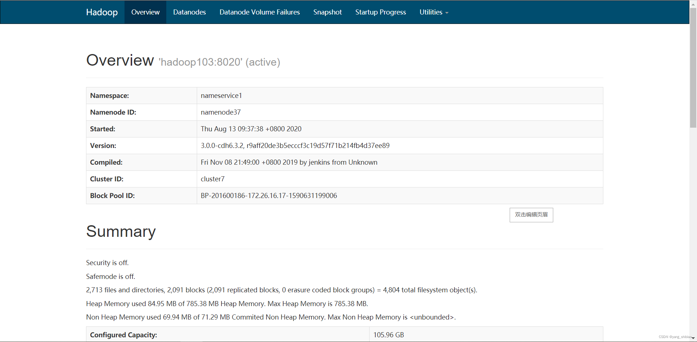Viewport: 697px width, 342px height.
Task: Click the vertical scrollbar thumb
Action: click(x=693, y=67)
